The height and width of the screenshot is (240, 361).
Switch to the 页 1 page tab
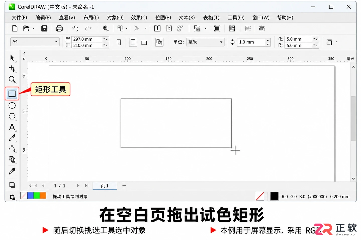[105, 186]
